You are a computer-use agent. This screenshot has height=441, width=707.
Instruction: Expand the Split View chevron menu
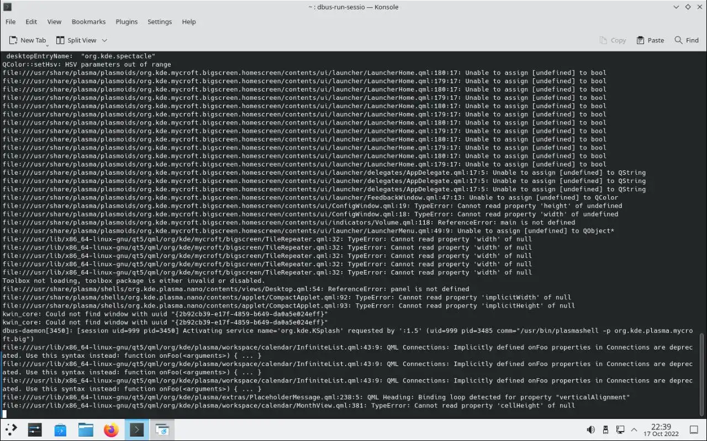click(104, 40)
